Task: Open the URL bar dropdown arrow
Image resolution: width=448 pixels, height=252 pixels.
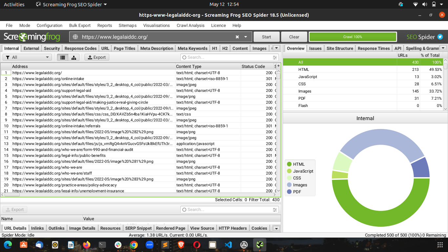Action: tap(246, 37)
